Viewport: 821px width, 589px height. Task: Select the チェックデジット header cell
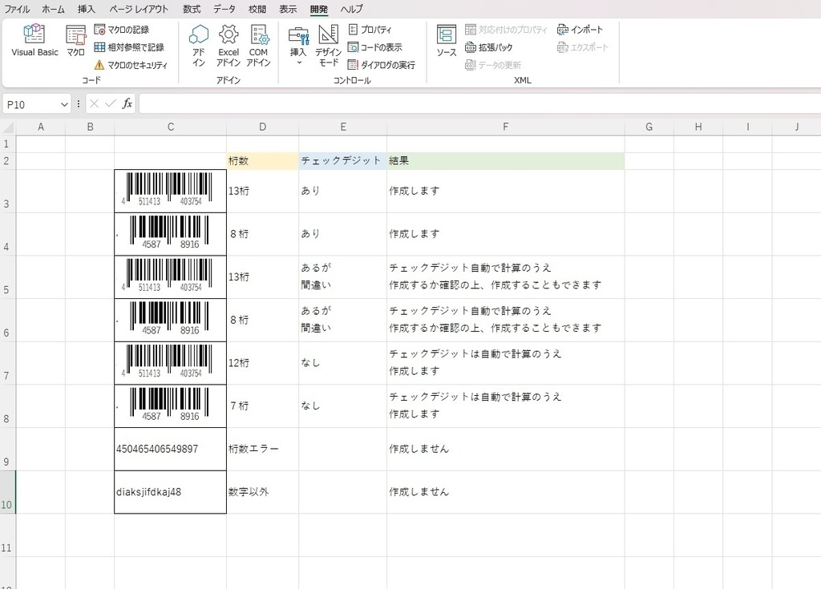(x=342, y=161)
